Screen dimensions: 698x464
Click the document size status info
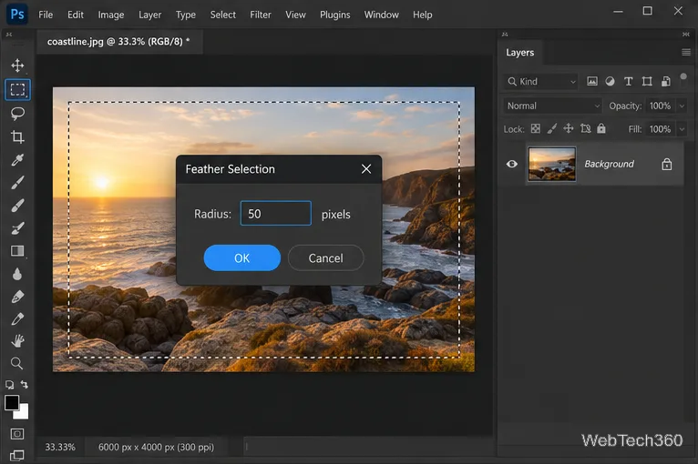pos(156,447)
